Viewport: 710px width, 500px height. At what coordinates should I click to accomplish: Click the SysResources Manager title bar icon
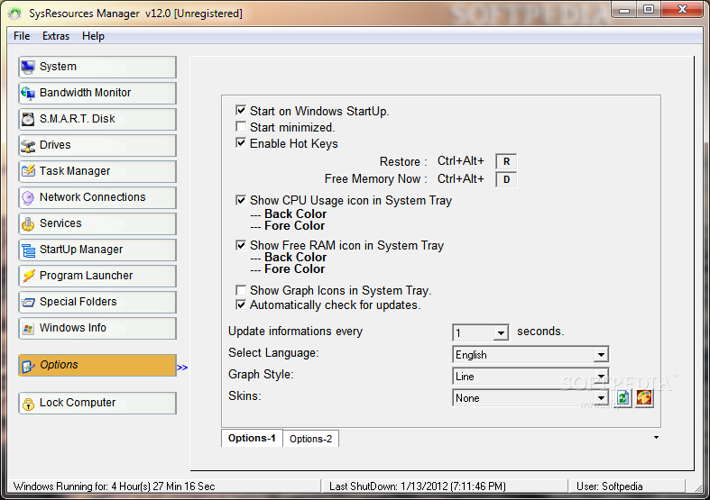(x=14, y=14)
